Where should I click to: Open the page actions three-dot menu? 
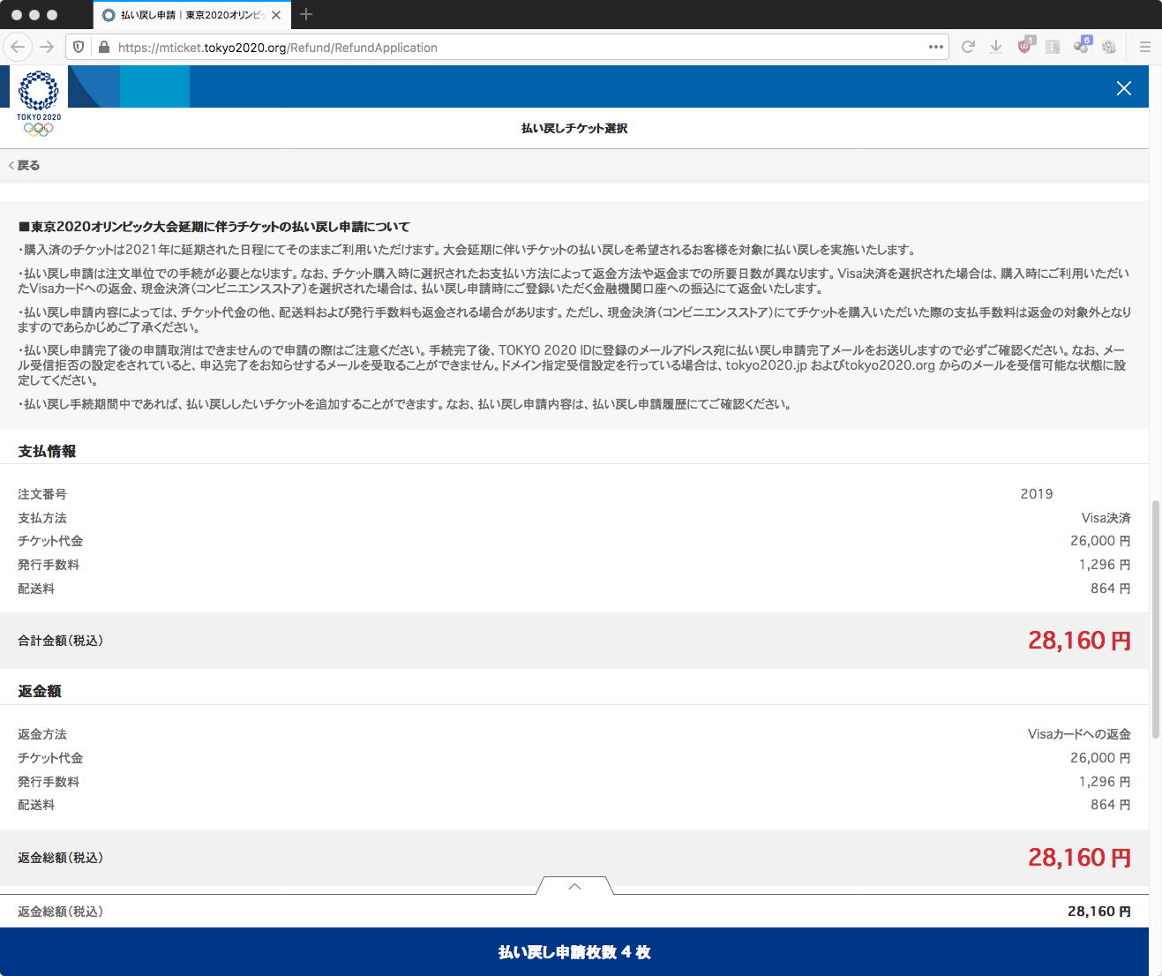click(936, 47)
